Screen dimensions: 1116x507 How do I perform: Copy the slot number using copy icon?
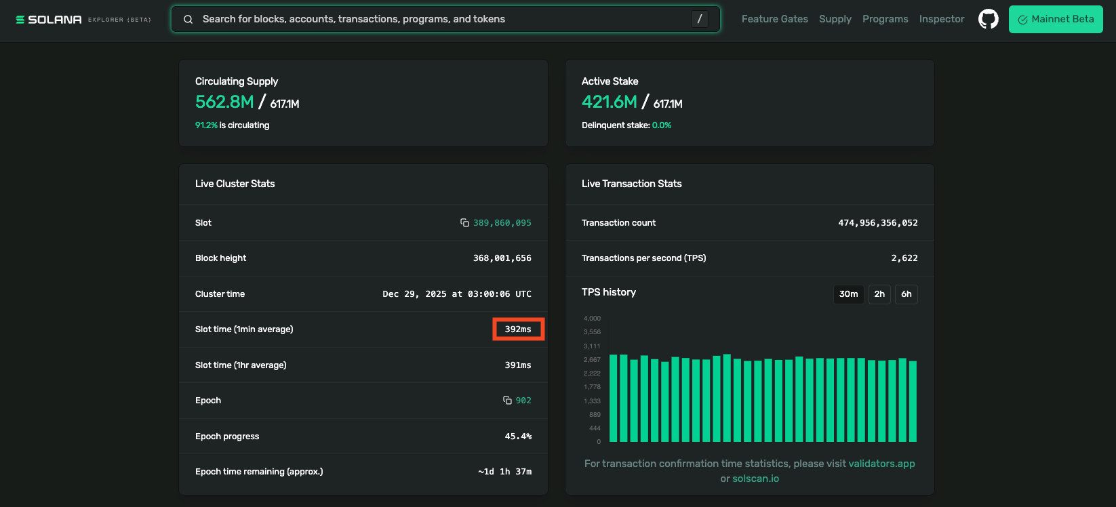tap(464, 222)
